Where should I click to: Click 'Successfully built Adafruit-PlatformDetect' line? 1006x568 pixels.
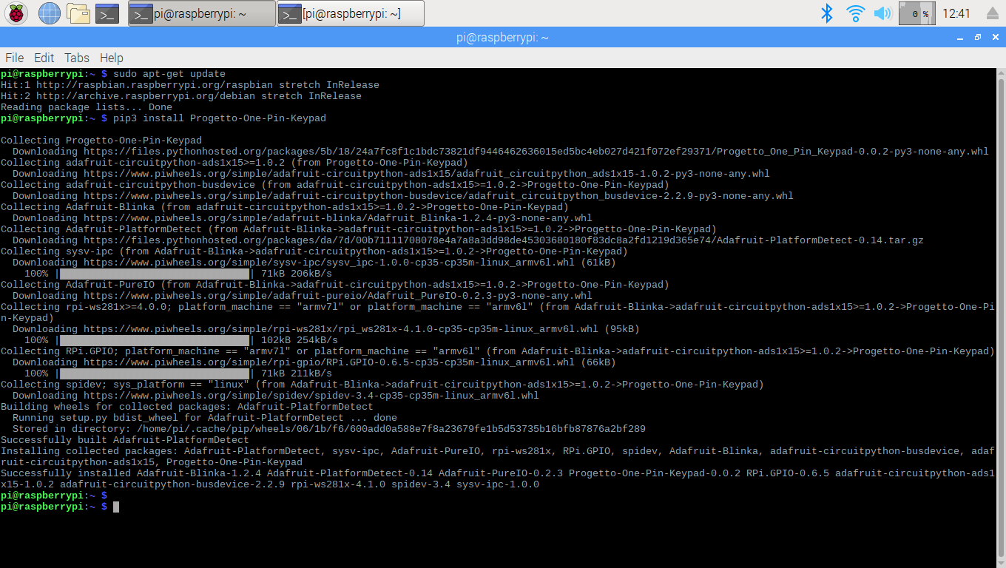tap(125, 440)
